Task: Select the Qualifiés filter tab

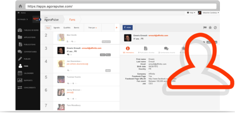Action: click(67, 28)
